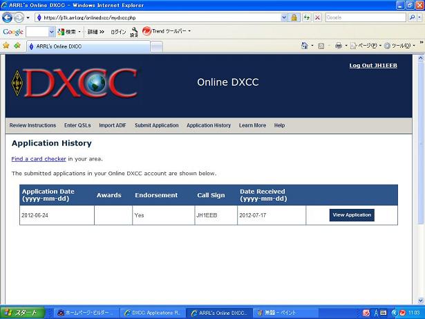
Task: Open the Enter QSLs menu item
Action: [77, 125]
